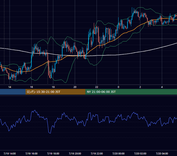The height and width of the screenshot is (156, 177).
Task: Select the 7/20 04:00 time label
Action: click(162, 153)
